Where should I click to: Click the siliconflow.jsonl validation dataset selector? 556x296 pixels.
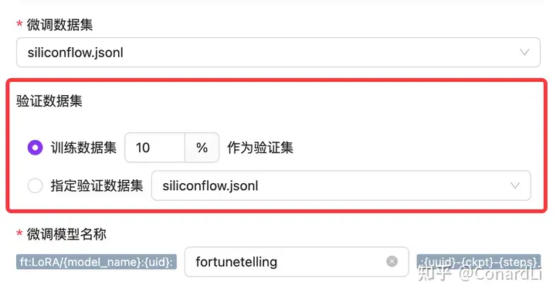[x=341, y=185]
